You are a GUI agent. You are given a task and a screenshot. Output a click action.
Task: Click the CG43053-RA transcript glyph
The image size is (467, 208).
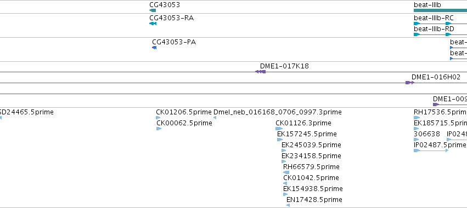(x=153, y=24)
